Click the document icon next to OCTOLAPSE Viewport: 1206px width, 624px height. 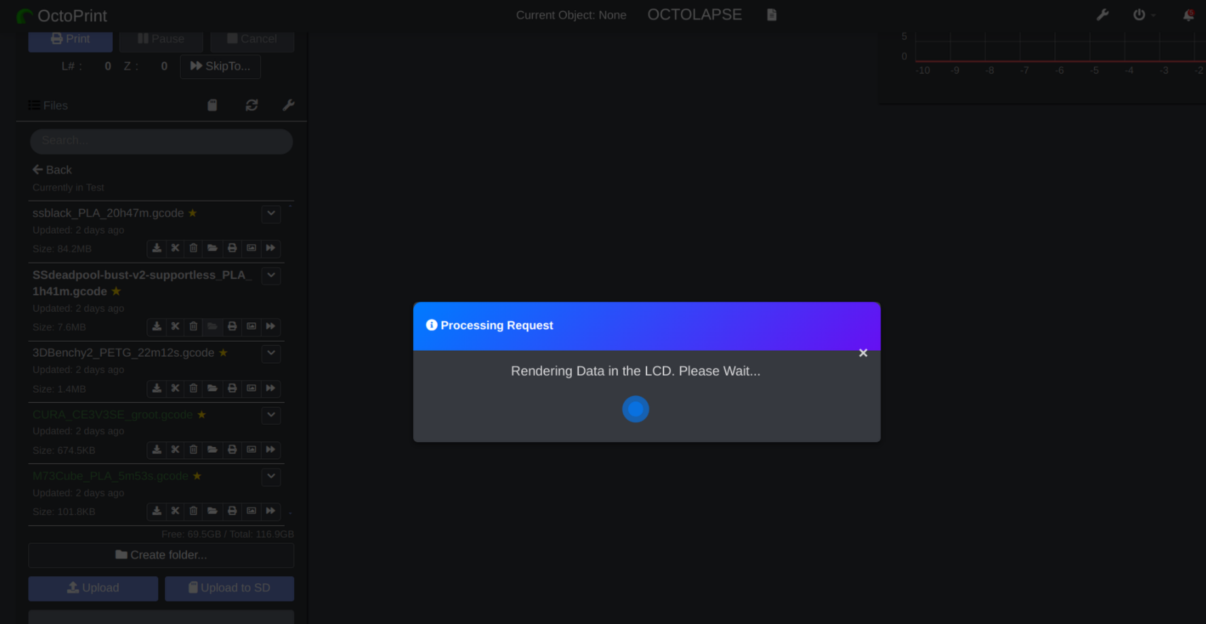772,15
